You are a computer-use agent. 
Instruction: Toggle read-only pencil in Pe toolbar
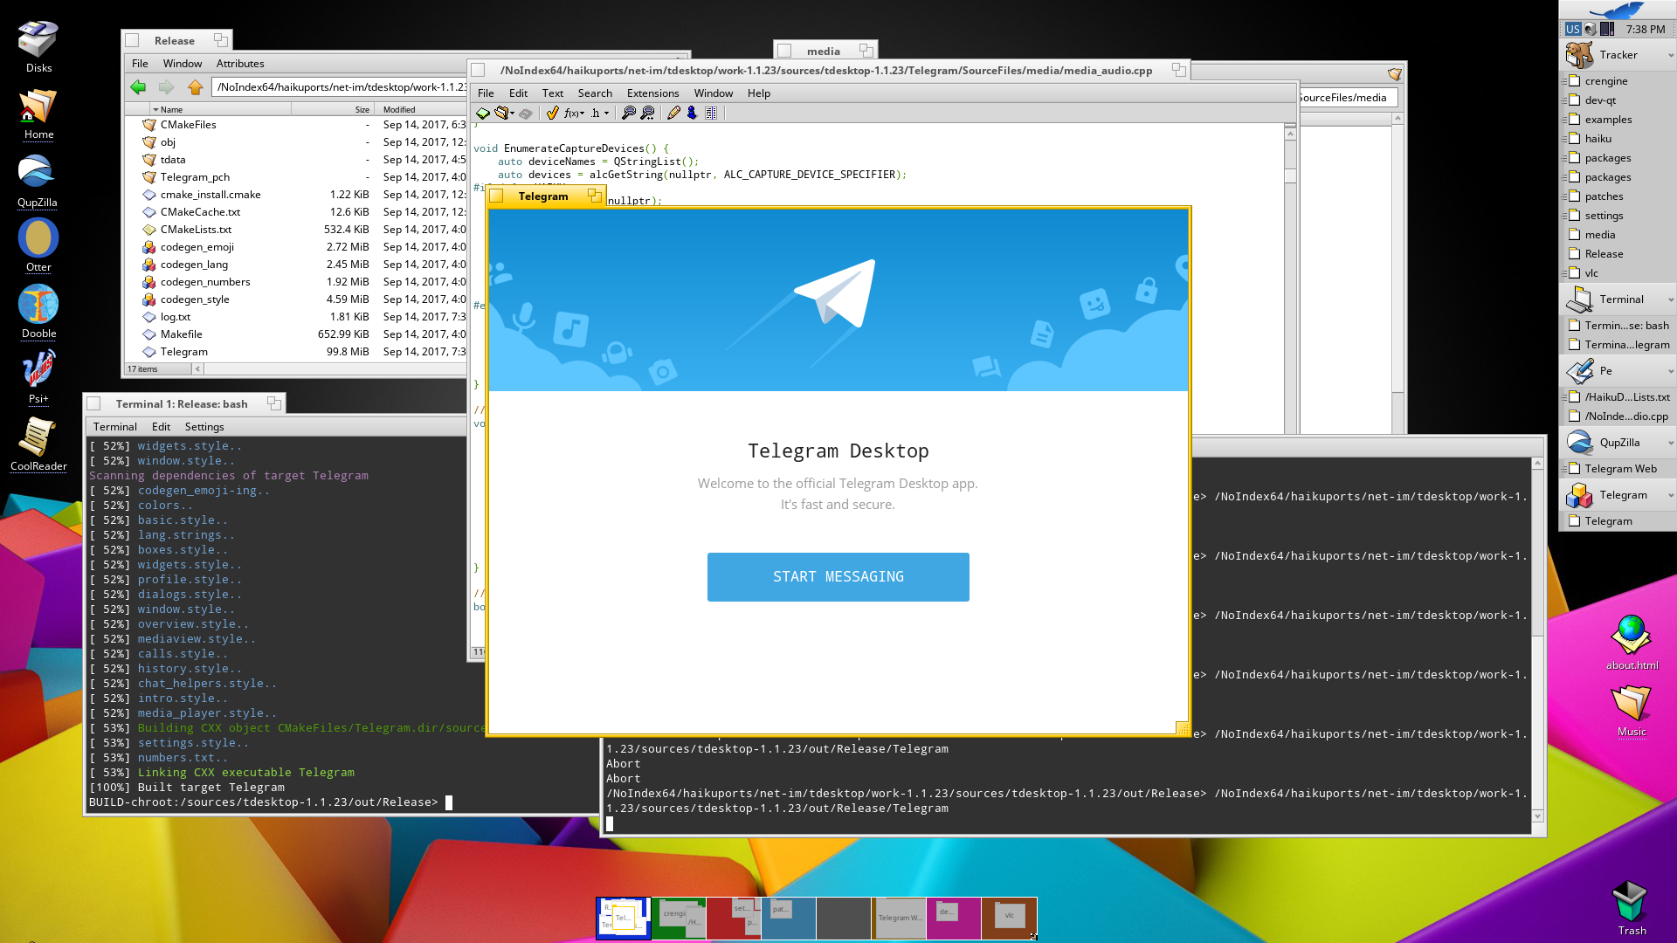pos(673,114)
